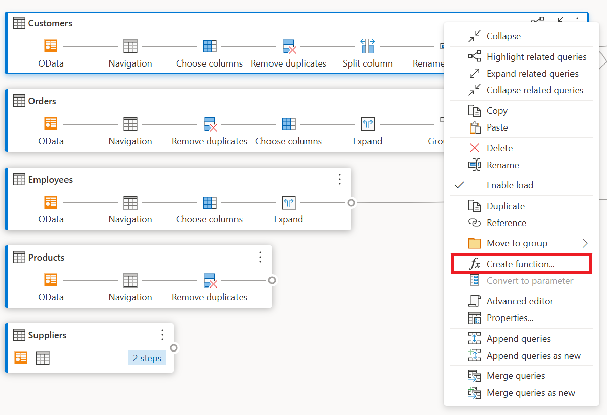Select Choose columns step in Employees query
Viewport: 607px width, 415px height.
(210, 202)
